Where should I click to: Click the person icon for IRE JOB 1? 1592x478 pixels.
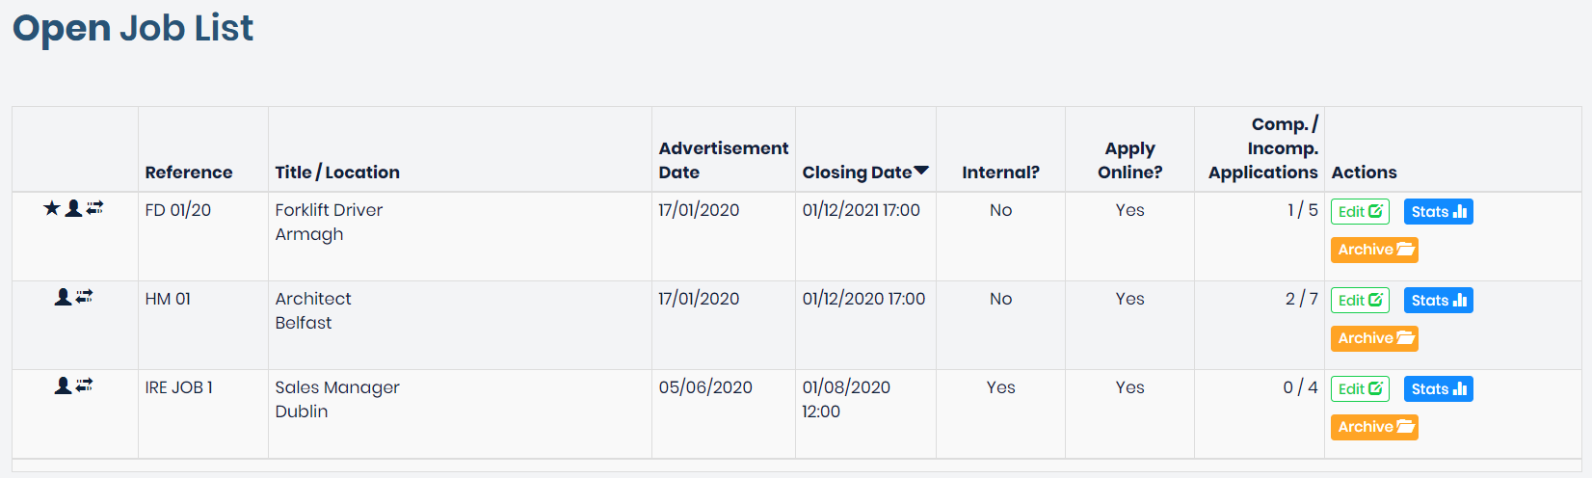click(63, 385)
